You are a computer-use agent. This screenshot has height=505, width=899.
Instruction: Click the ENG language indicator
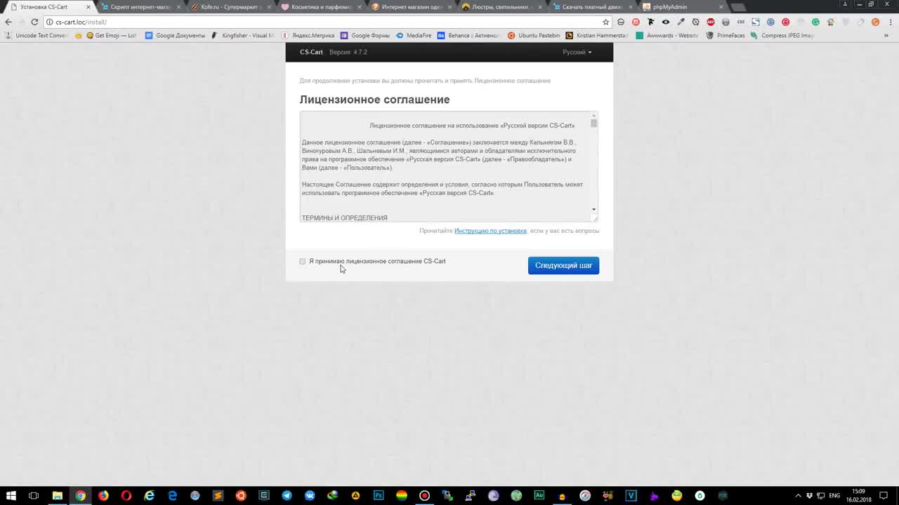834,496
